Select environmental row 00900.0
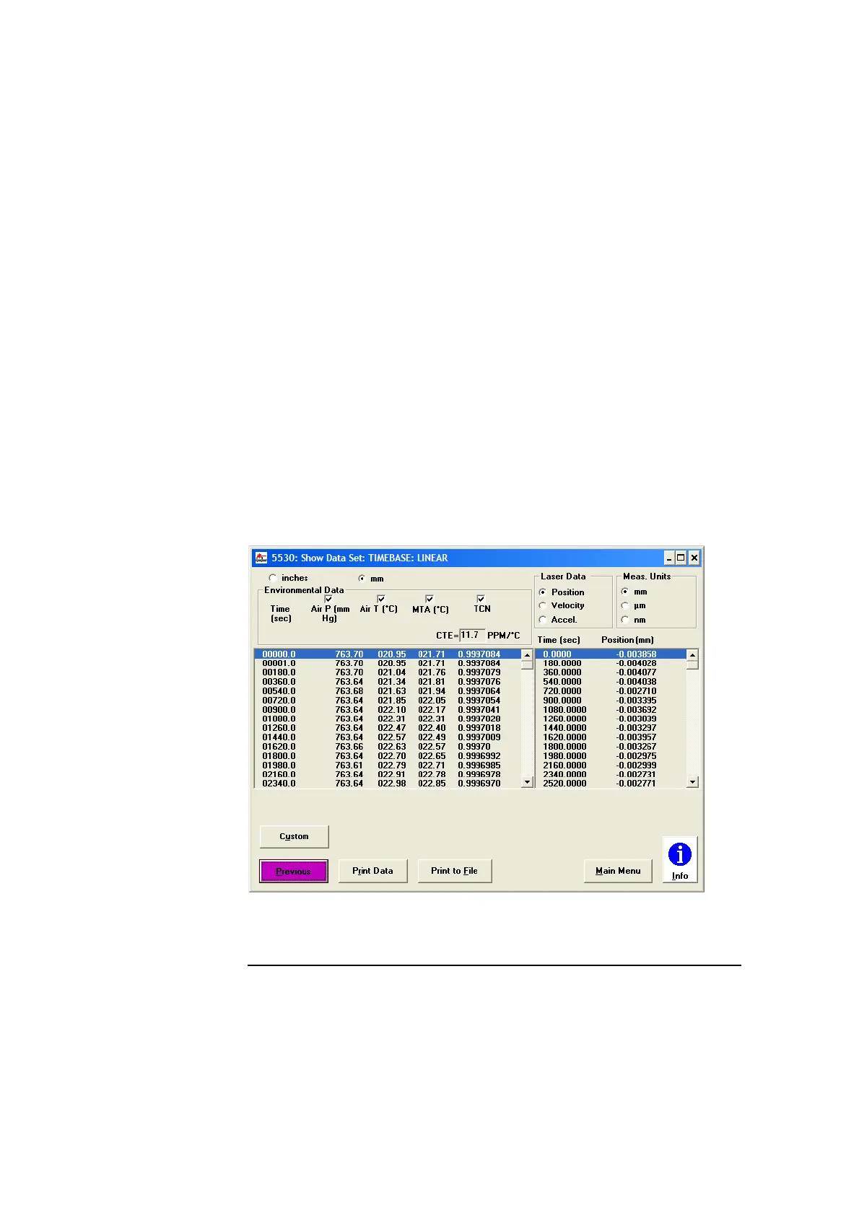Image resolution: width=859 pixels, height=1215 pixels. pyautogui.click(x=388, y=710)
